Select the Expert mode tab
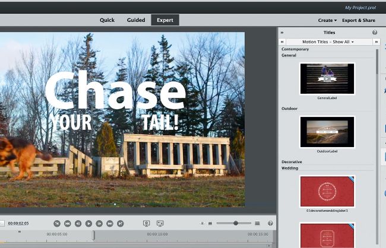 165,20
